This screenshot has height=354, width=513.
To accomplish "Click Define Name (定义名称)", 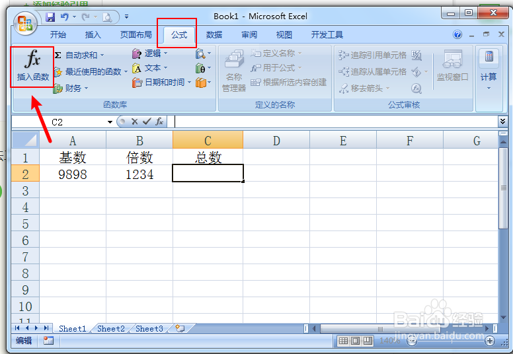I will click(276, 53).
